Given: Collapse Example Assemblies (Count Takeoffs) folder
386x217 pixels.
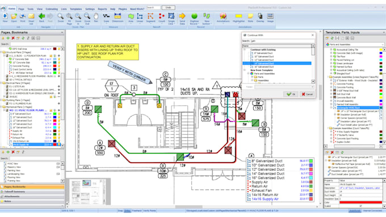Looking at the screenshot, I should (329, 128).
